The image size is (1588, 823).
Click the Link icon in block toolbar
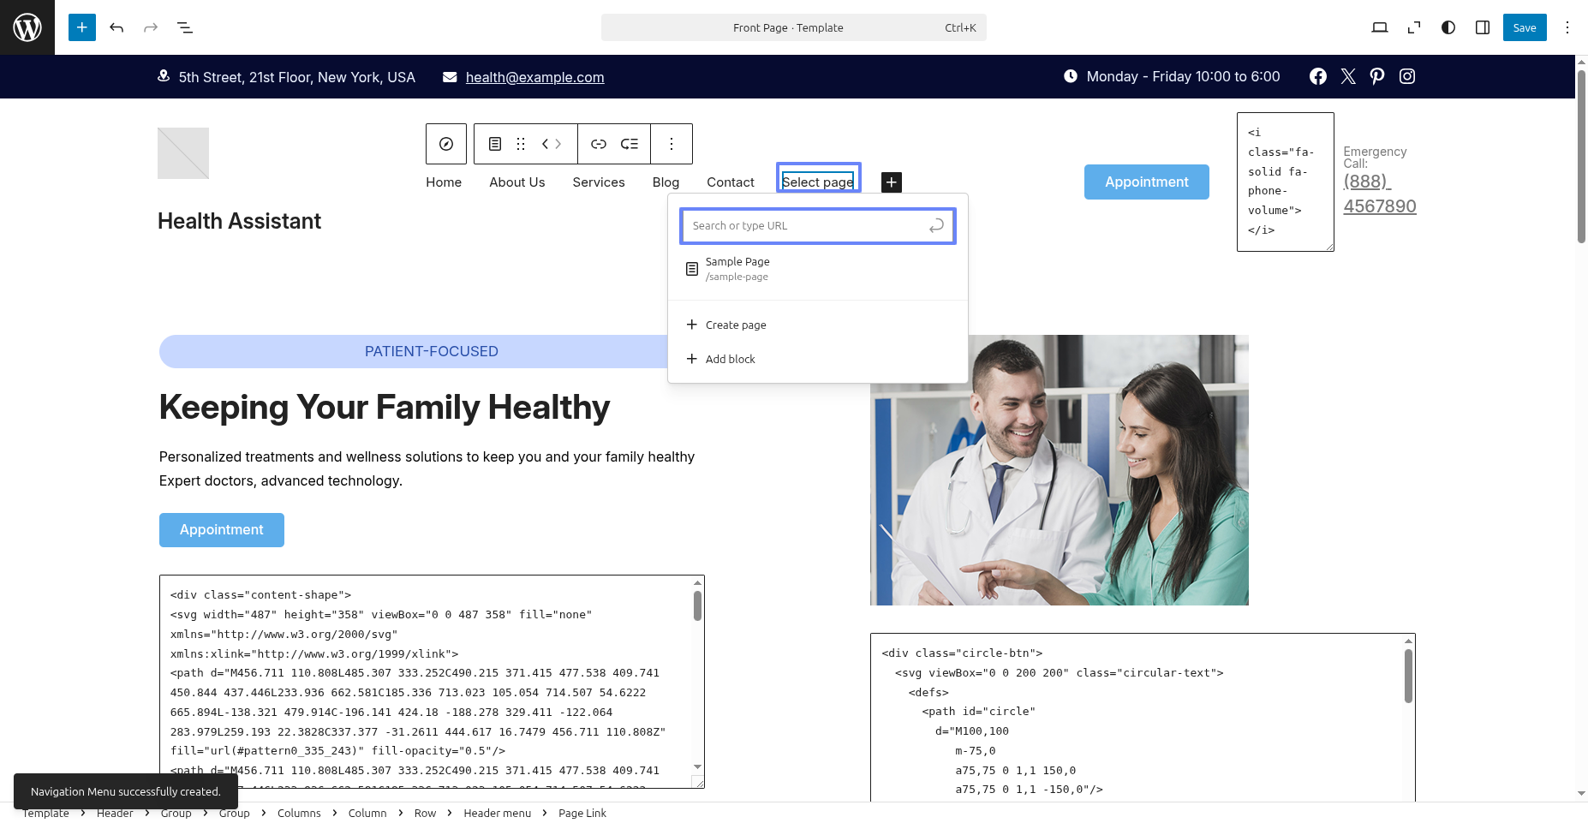coord(598,144)
